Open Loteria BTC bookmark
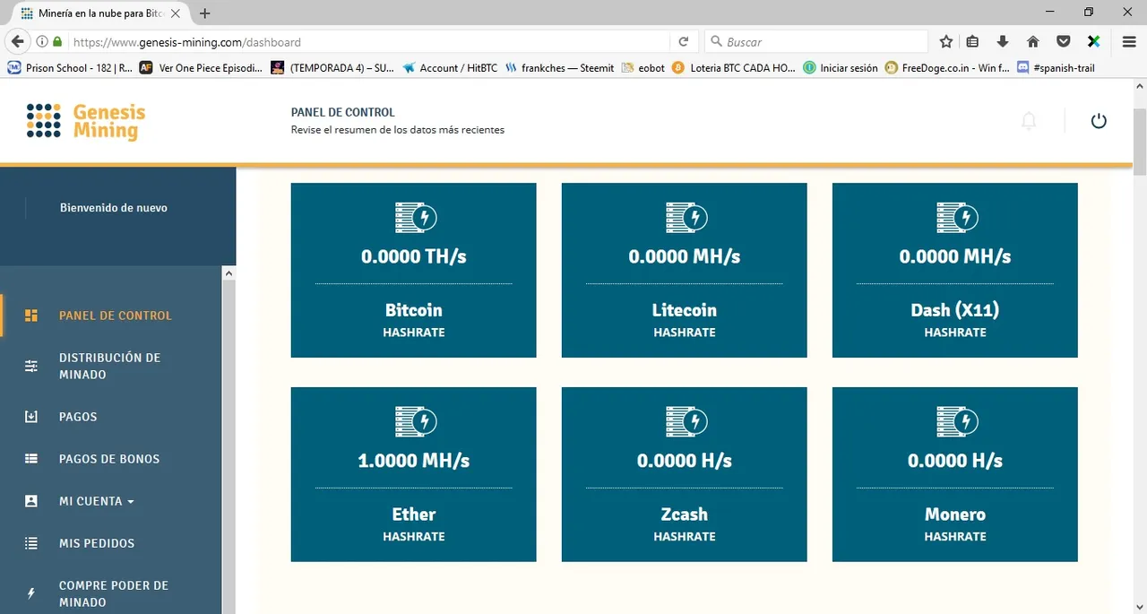 [734, 67]
